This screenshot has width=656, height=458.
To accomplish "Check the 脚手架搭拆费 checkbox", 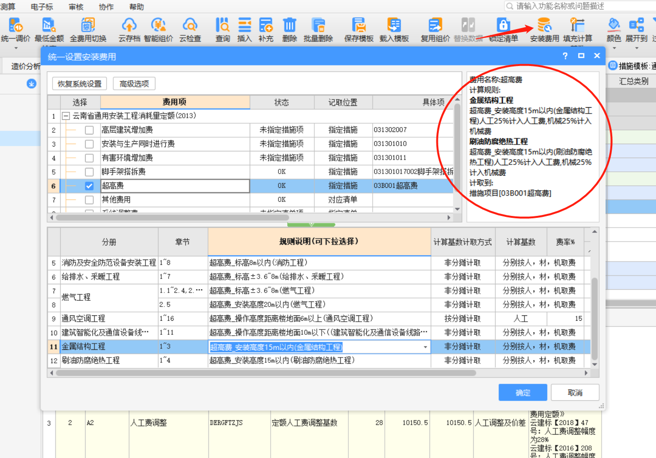I will pos(89,172).
